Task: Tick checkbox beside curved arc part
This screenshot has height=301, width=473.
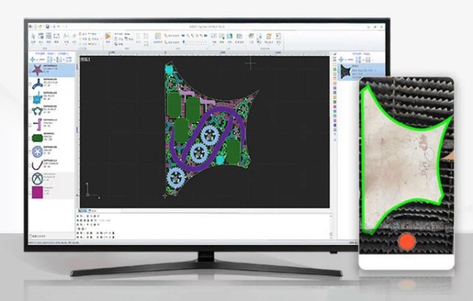Action: [x=30, y=165]
